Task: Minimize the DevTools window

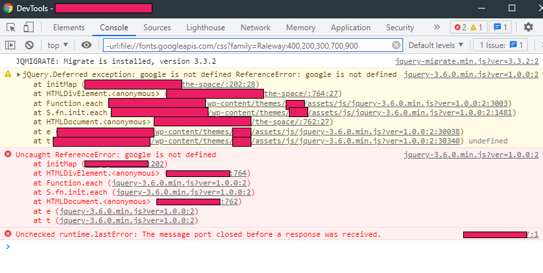Action: click(x=482, y=8)
